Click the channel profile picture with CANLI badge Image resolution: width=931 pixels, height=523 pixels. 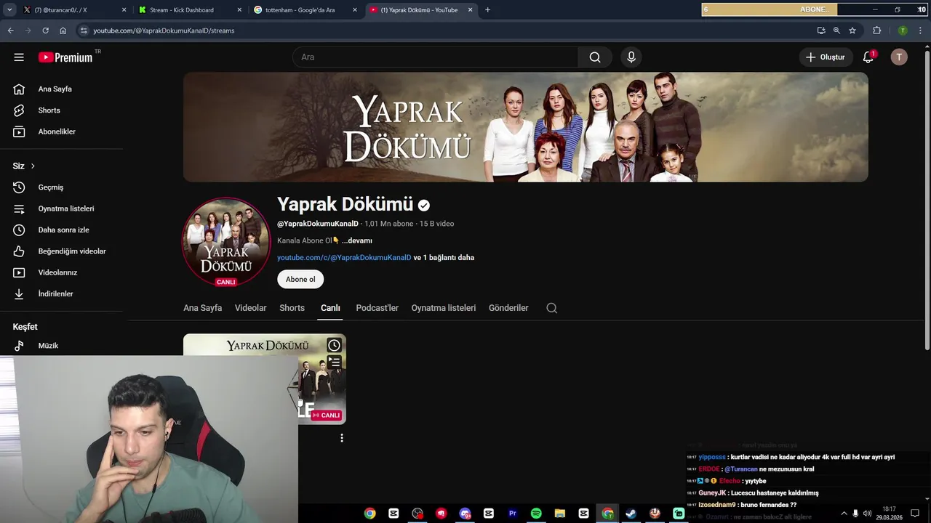(226, 242)
